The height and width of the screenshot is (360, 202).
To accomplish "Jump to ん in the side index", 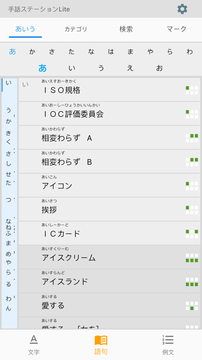I will (8, 308).
